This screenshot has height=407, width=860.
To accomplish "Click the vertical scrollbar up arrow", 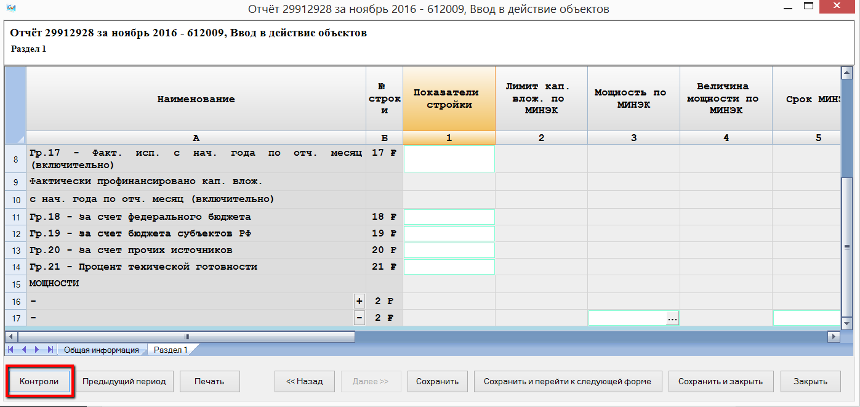I will click(x=847, y=73).
